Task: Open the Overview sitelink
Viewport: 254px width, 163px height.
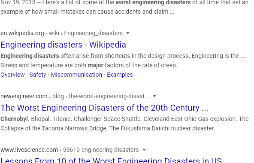Action: pyautogui.click(x=12, y=75)
